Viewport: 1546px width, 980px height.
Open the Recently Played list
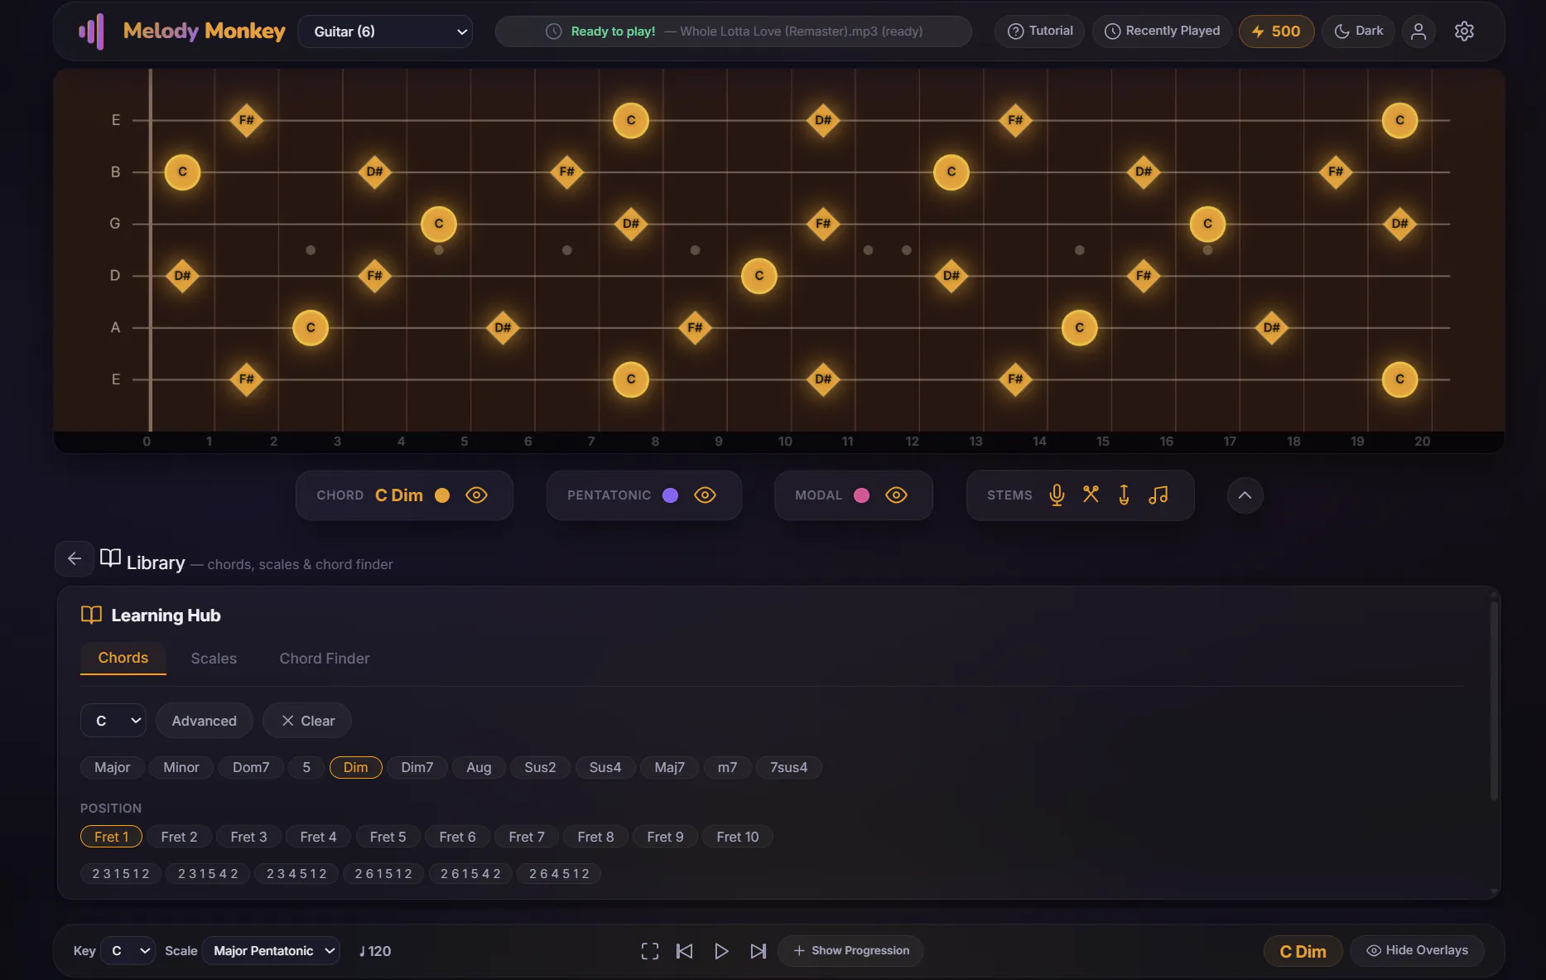pos(1162,31)
